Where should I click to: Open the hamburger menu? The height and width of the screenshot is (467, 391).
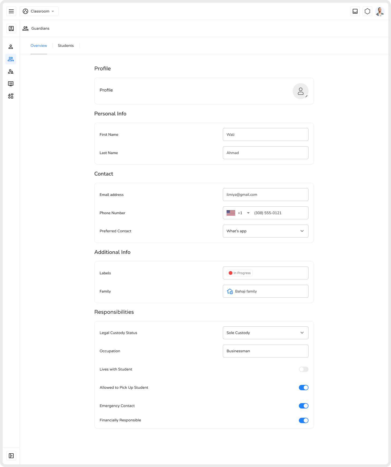11,11
